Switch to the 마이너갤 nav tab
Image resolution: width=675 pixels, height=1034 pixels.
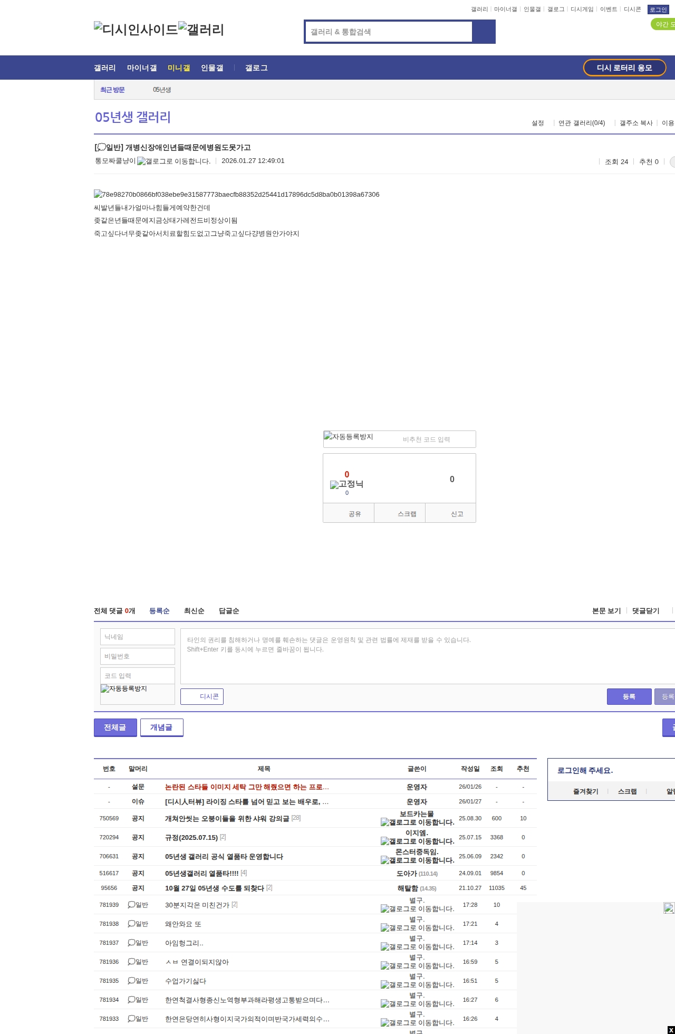[x=142, y=68]
